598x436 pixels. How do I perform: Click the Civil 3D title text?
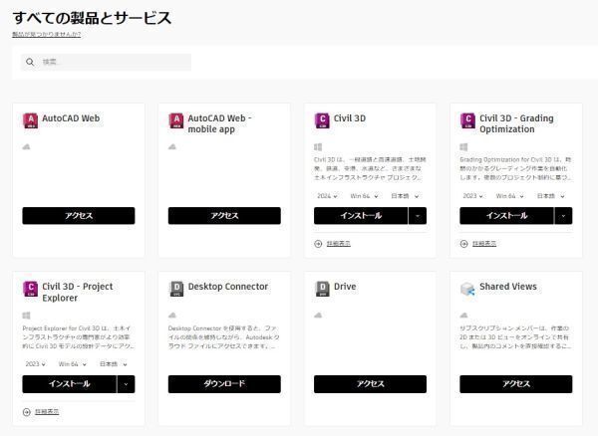click(350, 118)
